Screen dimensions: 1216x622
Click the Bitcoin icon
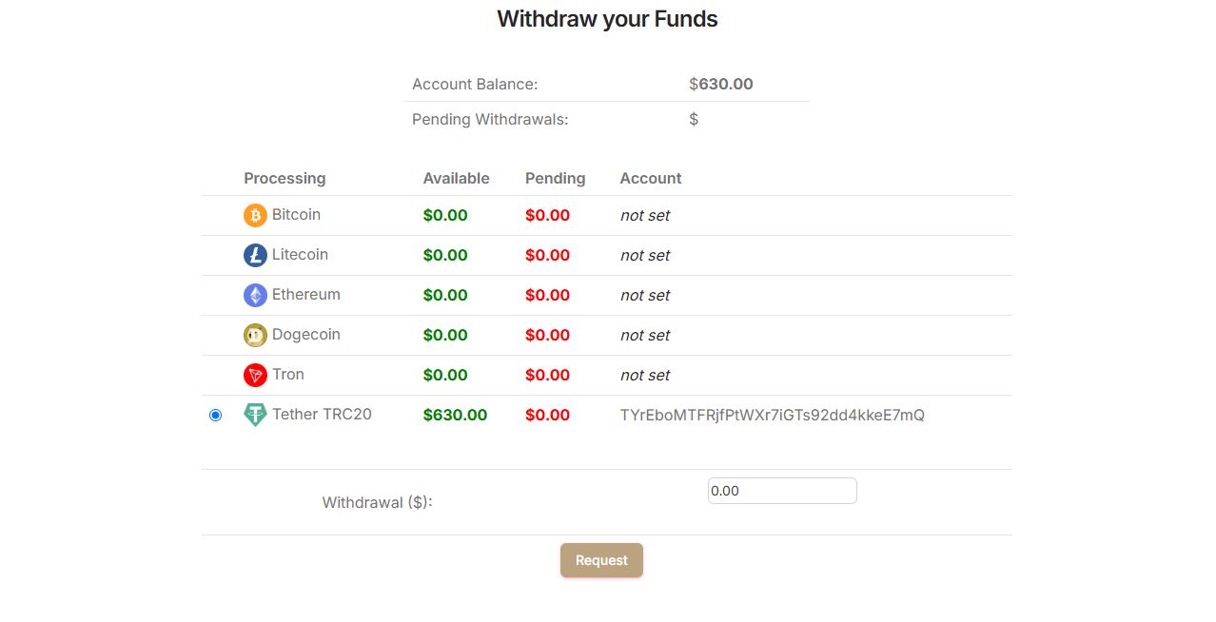tap(254, 215)
